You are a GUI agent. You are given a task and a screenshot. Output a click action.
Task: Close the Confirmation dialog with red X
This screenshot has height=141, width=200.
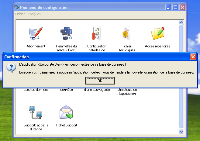[x=193, y=57]
